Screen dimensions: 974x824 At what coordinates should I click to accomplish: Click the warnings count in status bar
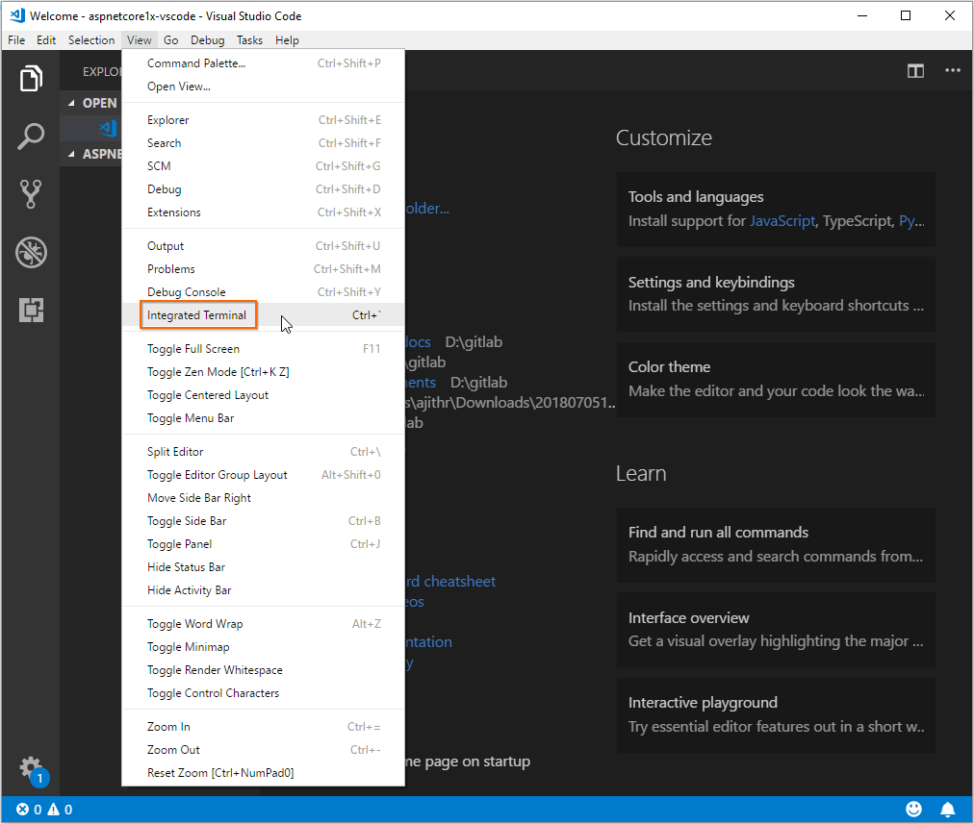click(61, 810)
